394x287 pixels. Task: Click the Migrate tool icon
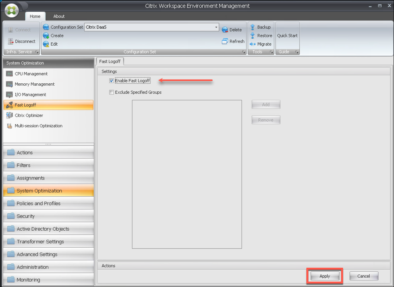(253, 44)
